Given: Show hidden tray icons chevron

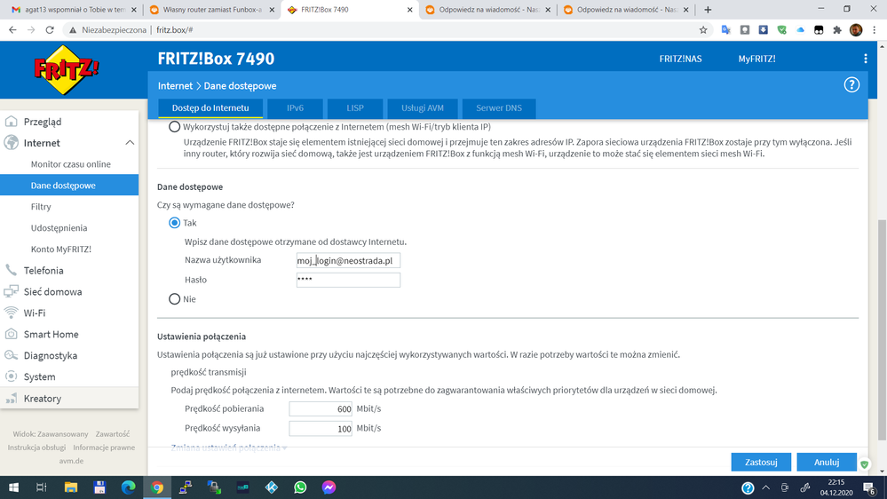Looking at the screenshot, I should coord(765,487).
